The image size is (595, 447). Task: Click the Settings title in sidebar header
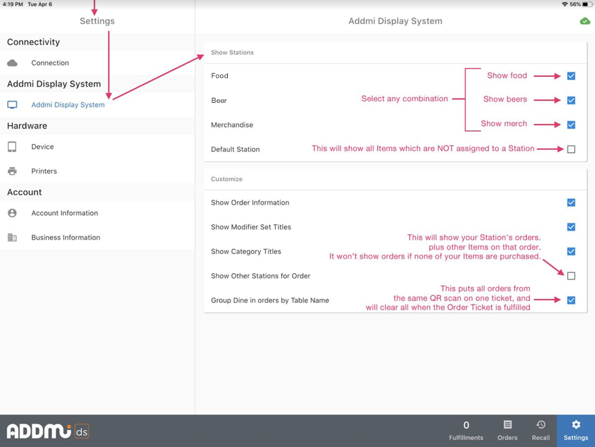click(x=97, y=22)
